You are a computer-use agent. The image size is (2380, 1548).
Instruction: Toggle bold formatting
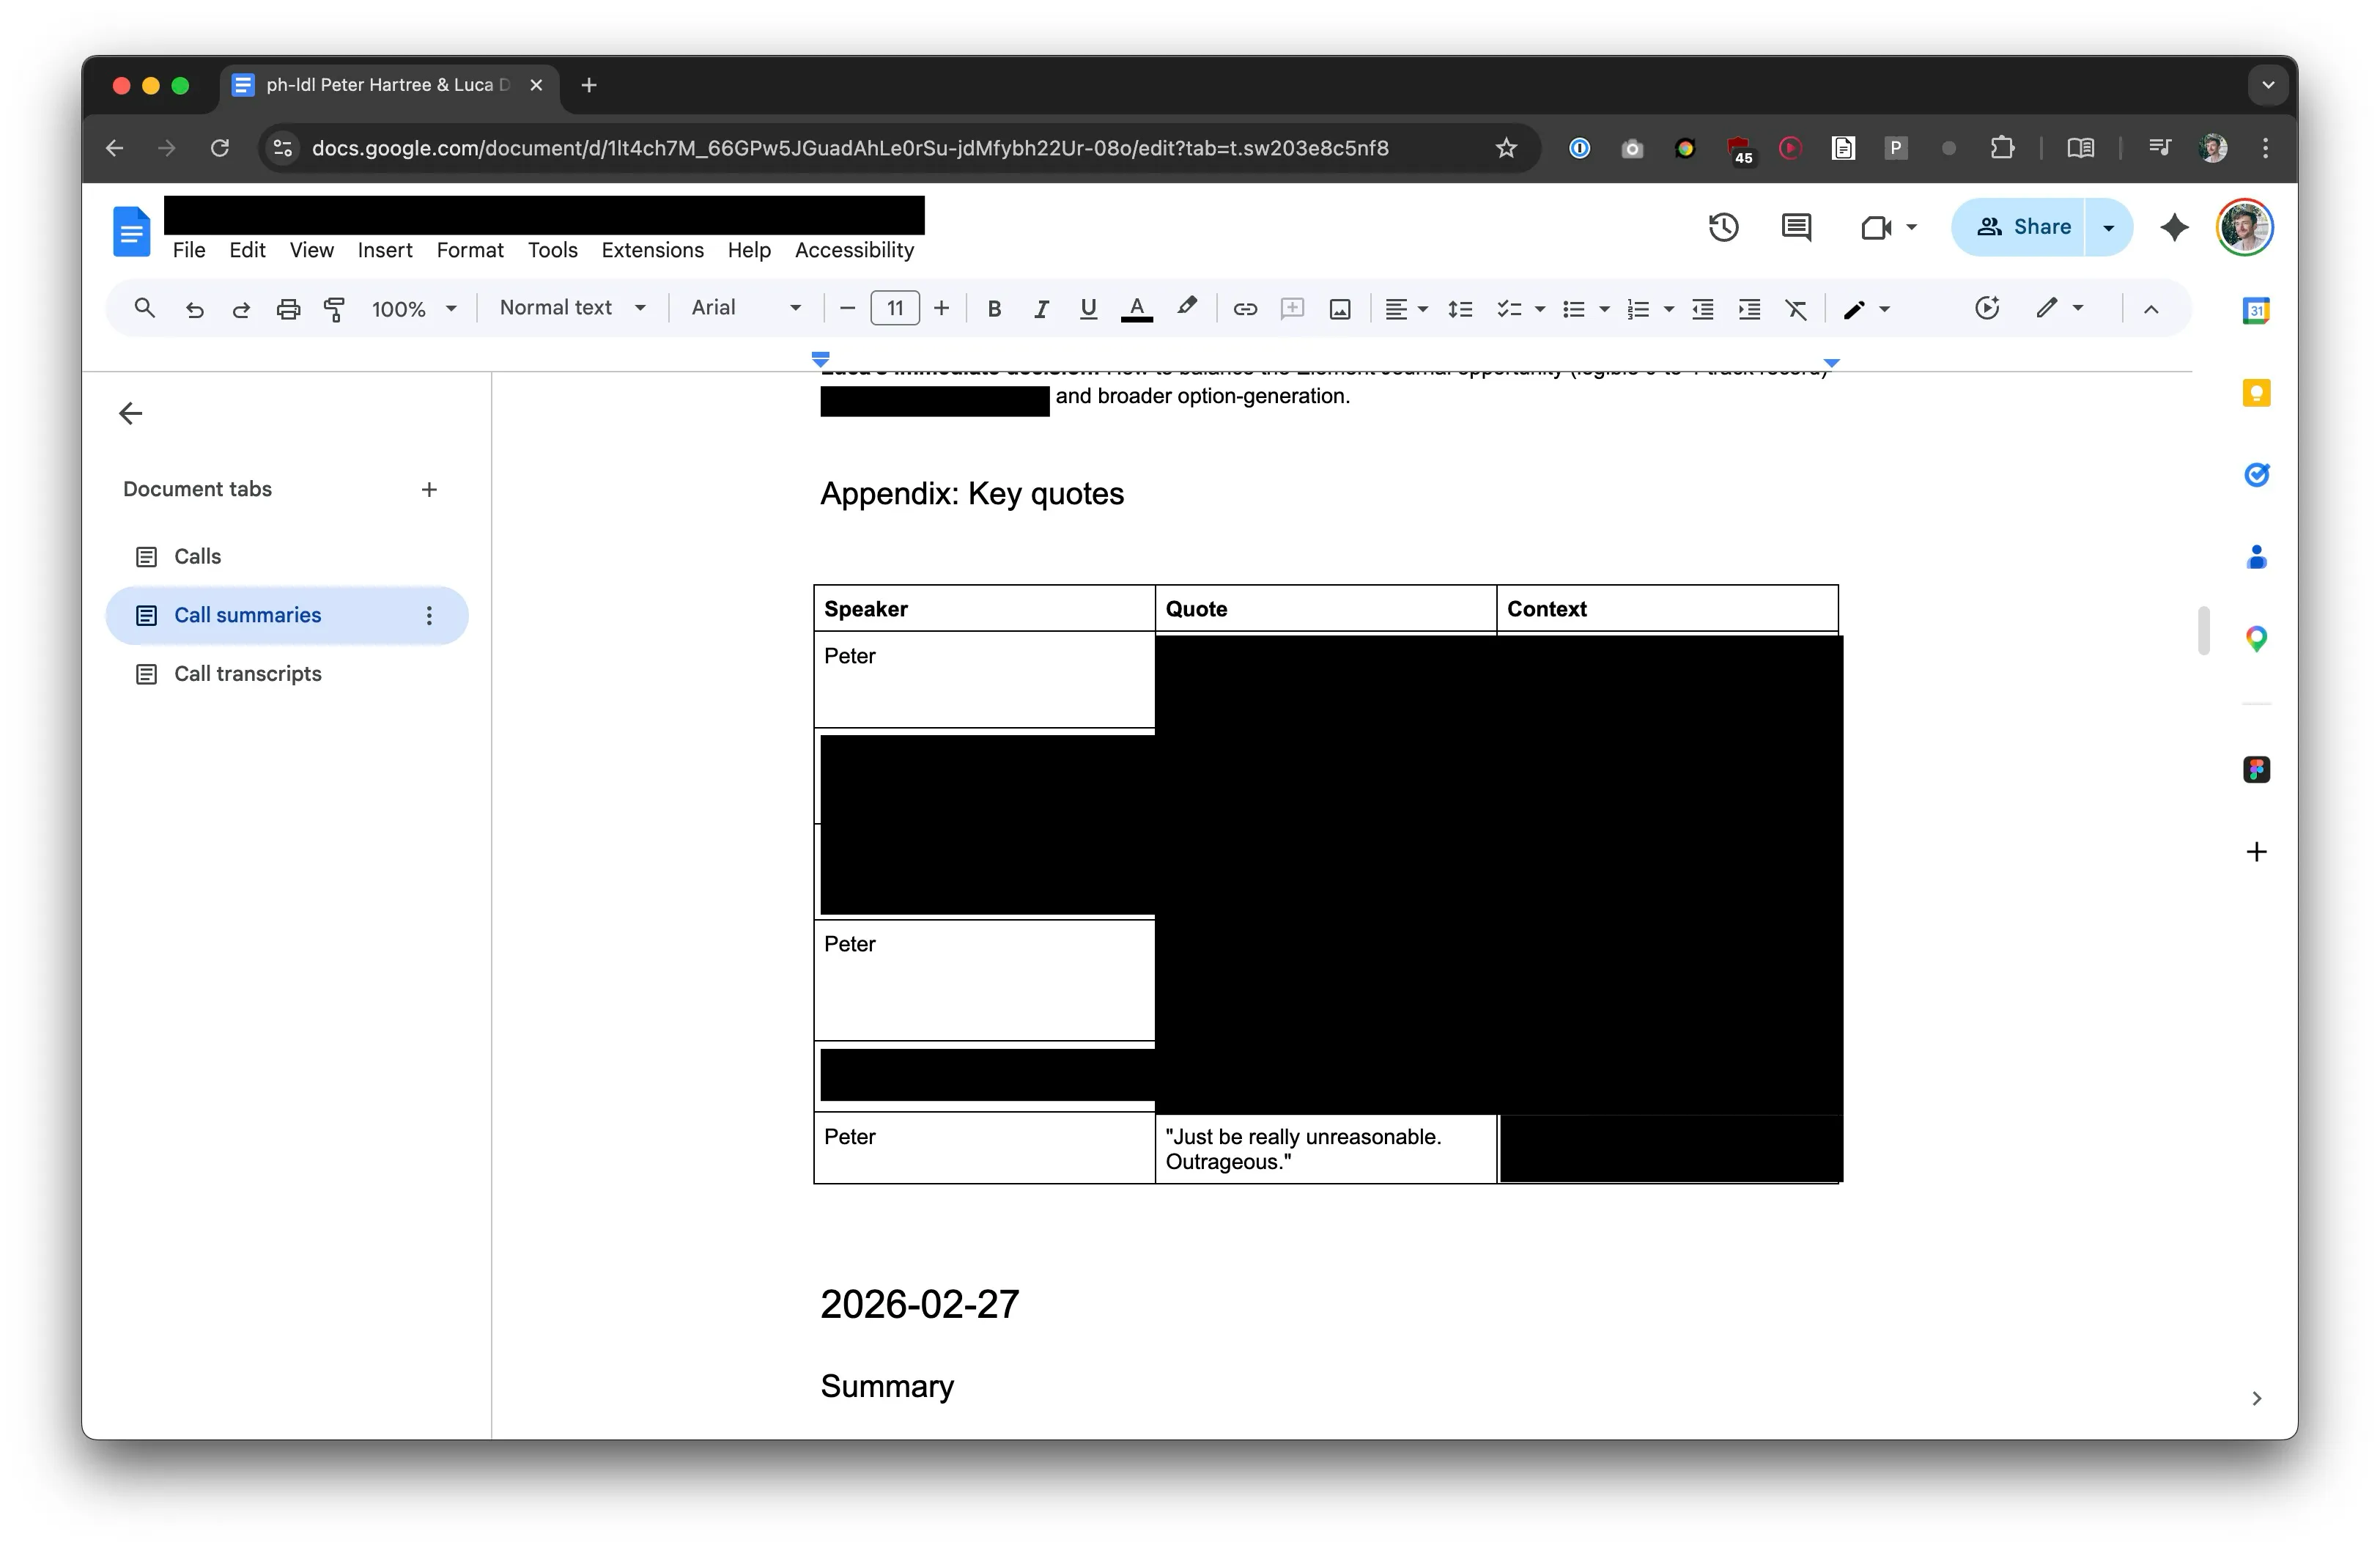coord(994,308)
